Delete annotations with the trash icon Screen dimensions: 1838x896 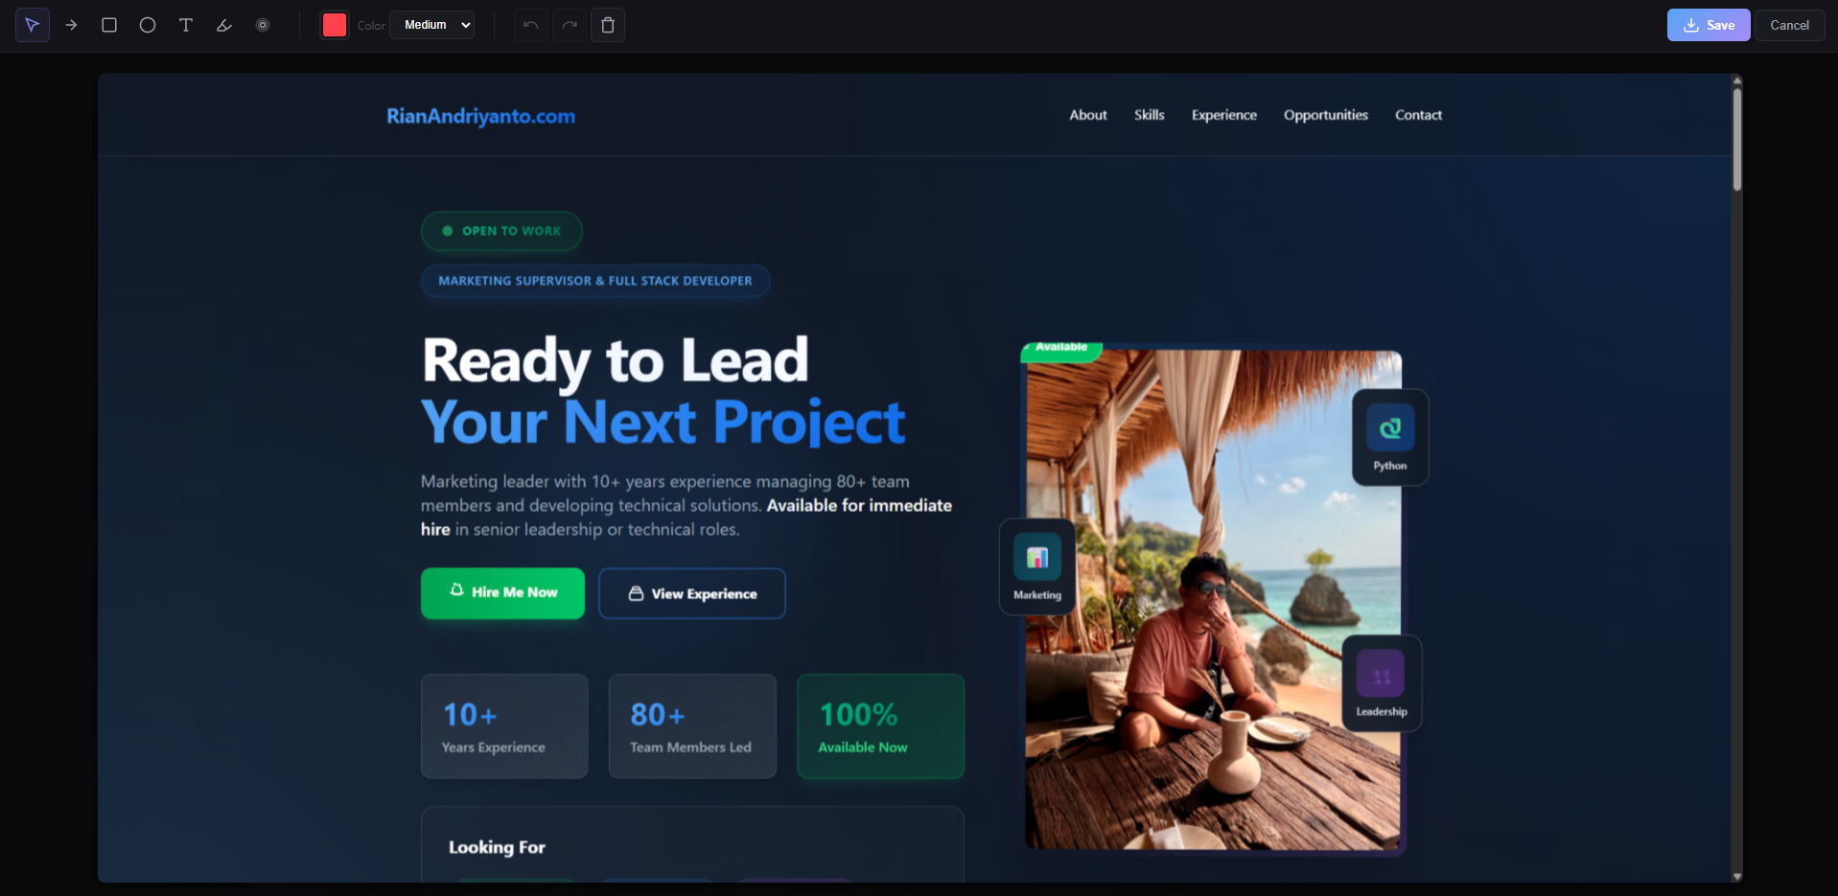point(608,25)
